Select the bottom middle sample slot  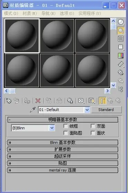coord(57,71)
